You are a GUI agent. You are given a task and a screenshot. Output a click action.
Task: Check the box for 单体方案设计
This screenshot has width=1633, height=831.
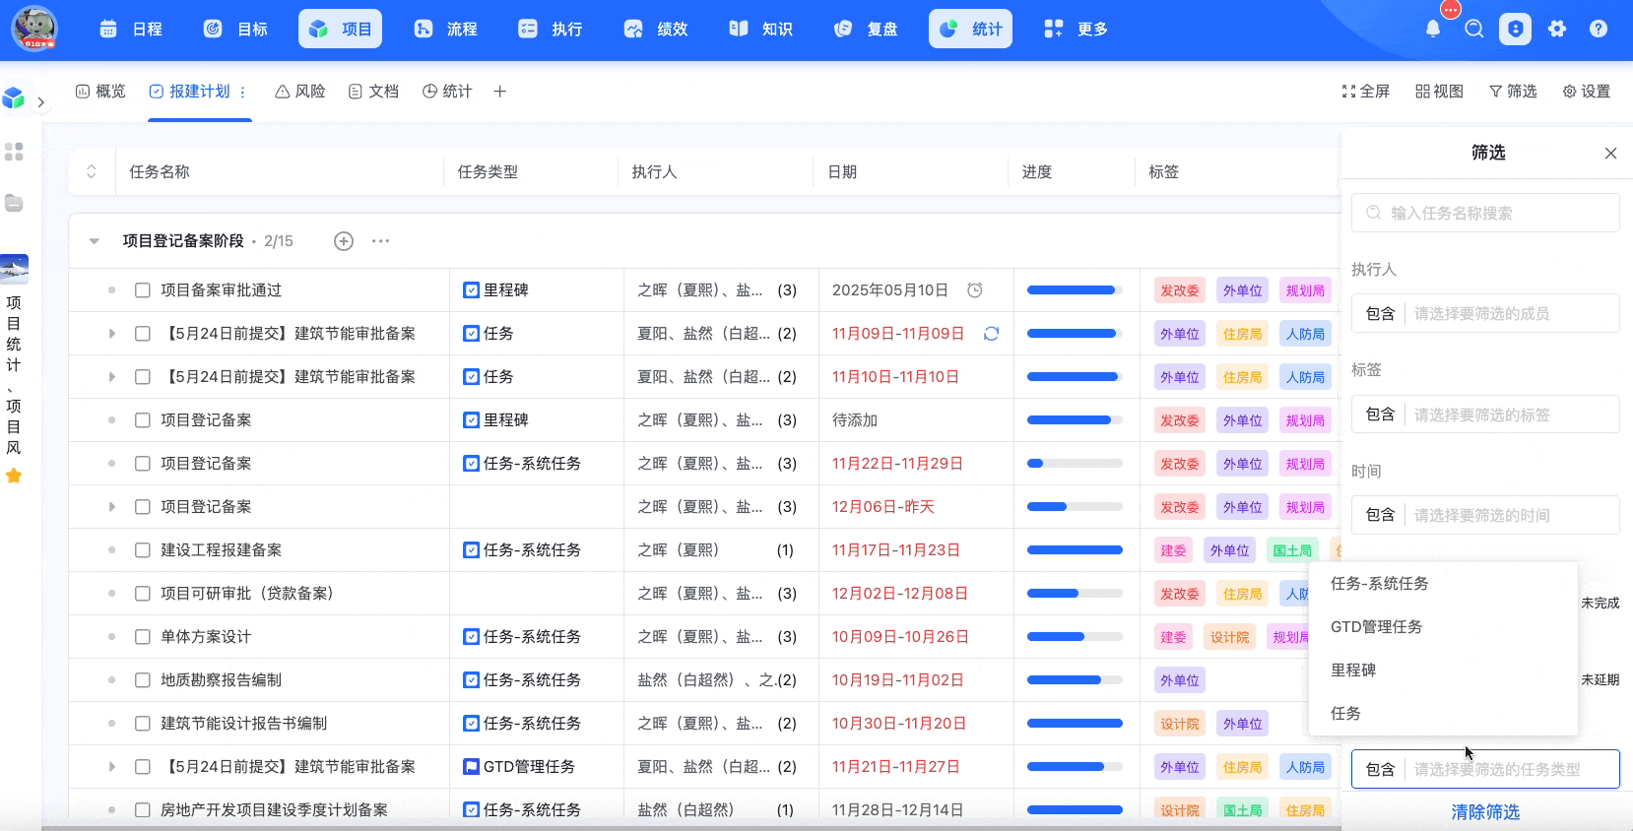tap(143, 637)
